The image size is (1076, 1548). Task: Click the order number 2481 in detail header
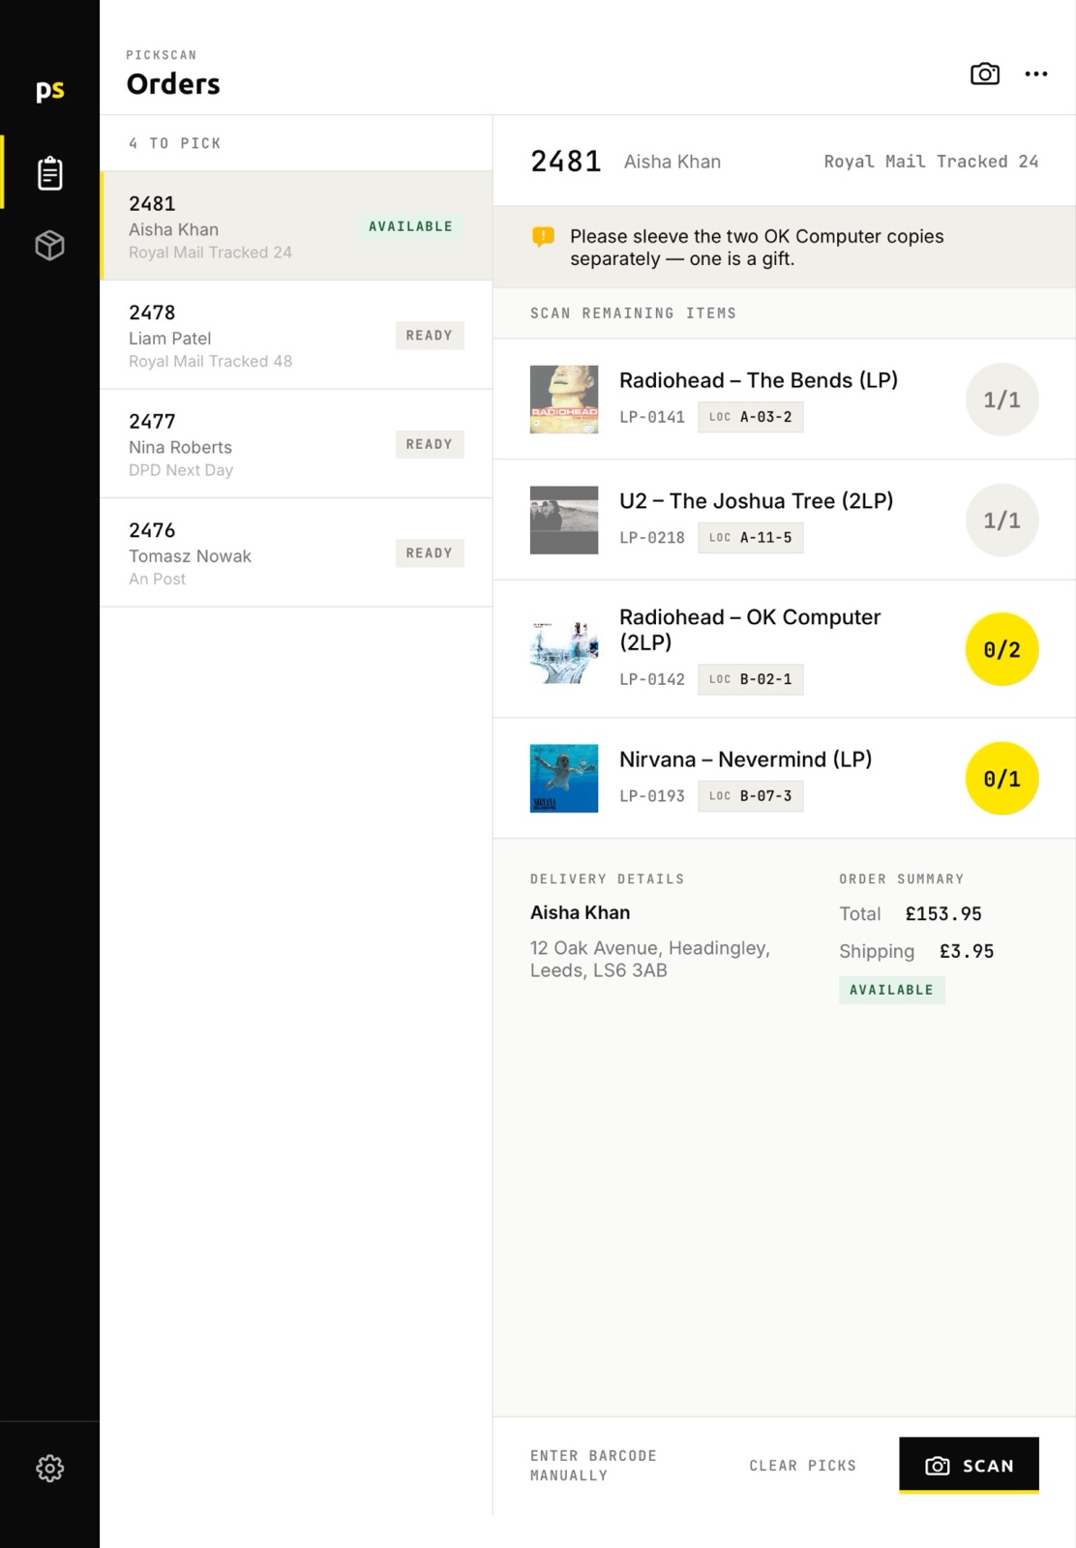566,162
